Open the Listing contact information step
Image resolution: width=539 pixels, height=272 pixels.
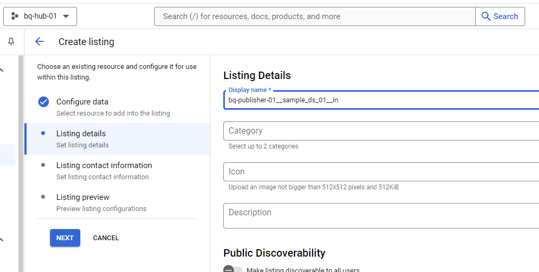click(x=104, y=165)
